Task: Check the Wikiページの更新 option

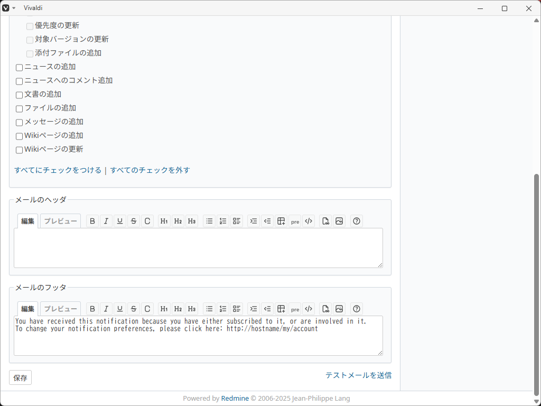Action: point(19,150)
